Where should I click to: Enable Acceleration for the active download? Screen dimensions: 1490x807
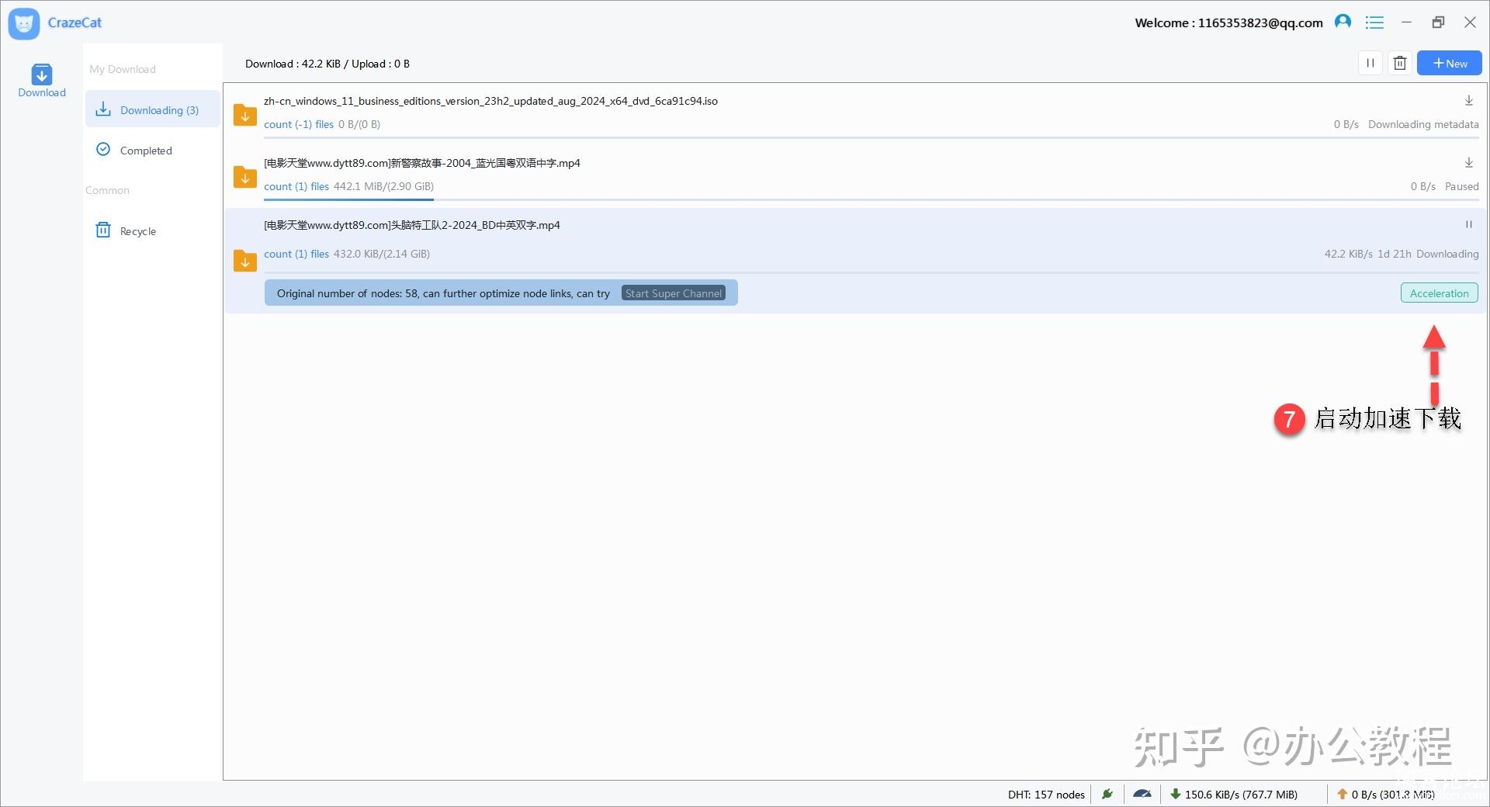coord(1439,293)
